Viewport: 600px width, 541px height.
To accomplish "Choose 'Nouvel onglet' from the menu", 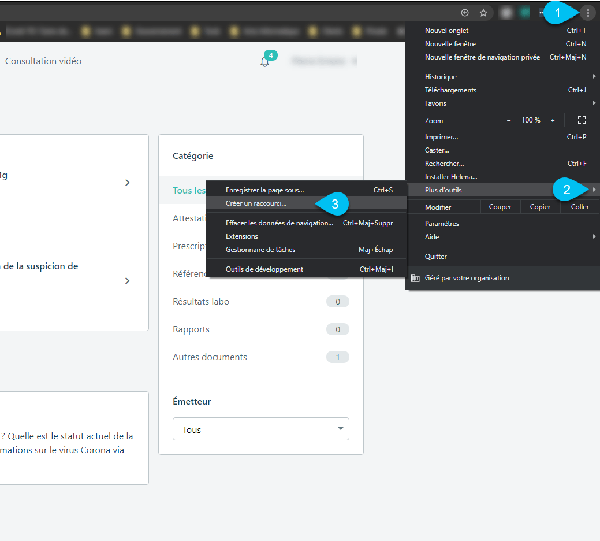I will [x=447, y=31].
